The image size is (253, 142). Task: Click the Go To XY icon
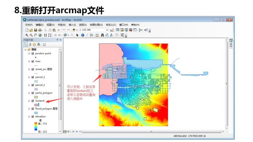coord(111,35)
